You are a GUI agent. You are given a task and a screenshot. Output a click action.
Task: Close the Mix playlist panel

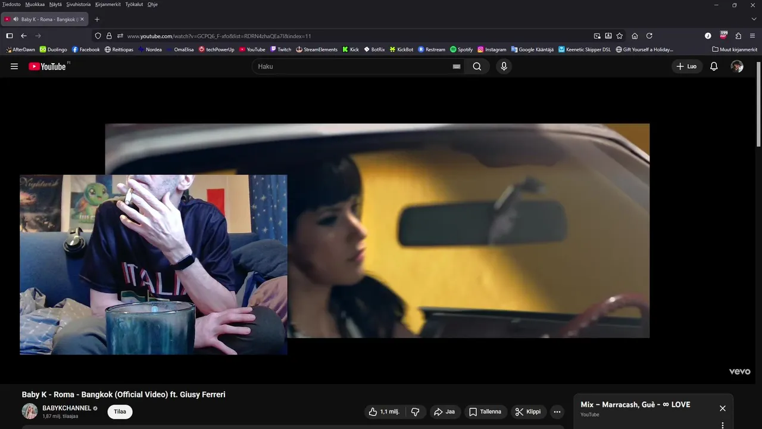[722, 408]
